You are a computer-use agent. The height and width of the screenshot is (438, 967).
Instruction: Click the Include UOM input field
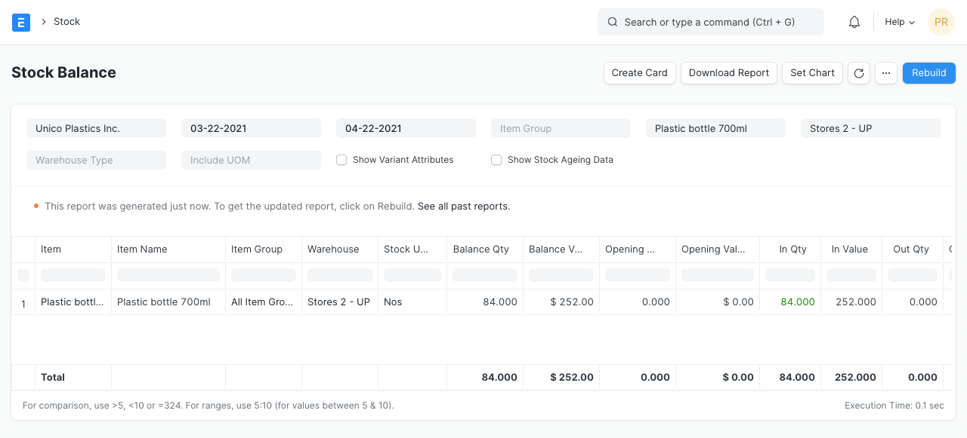click(x=251, y=160)
